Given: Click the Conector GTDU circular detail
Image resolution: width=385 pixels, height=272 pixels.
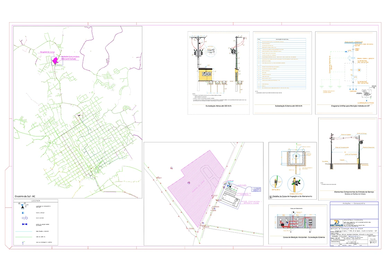Looking at the screenshot, I should pyautogui.click(x=295, y=184).
